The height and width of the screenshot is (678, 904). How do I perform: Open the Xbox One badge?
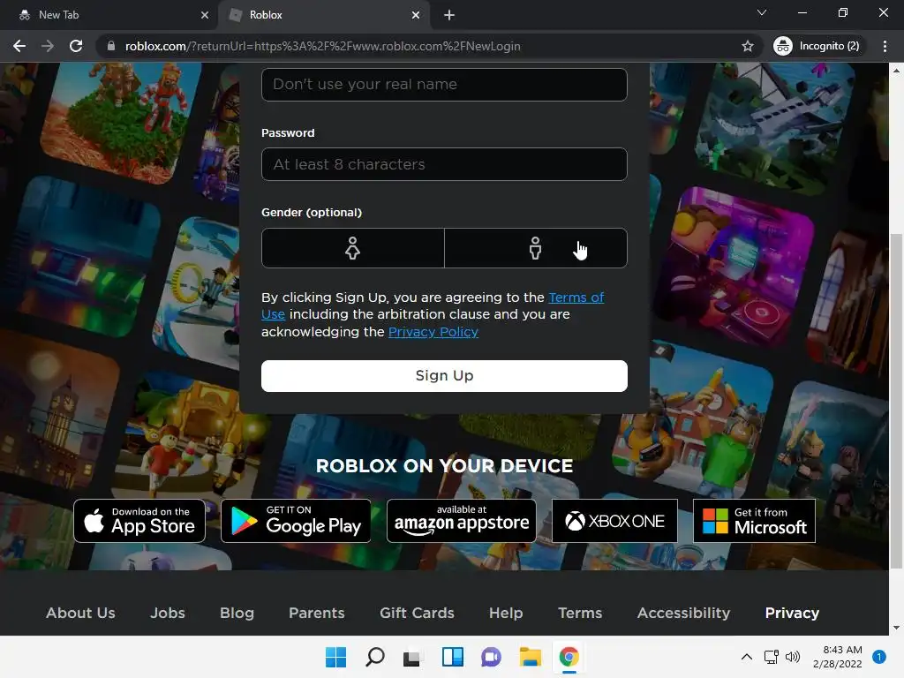click(x=614, y=521)
